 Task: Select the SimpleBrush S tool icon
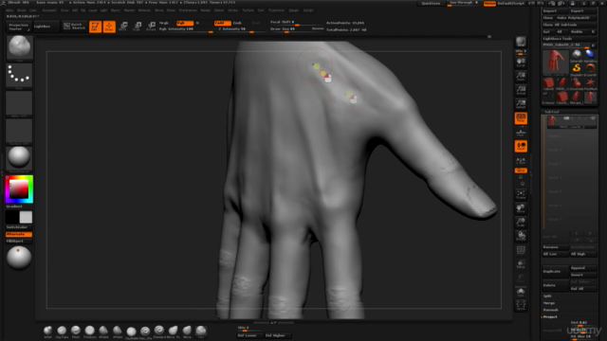pos(577,68)
